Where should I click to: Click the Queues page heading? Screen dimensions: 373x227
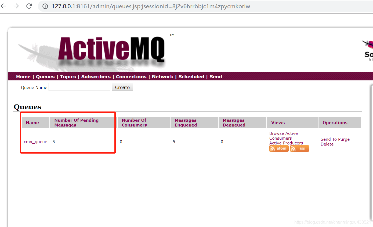coord(27,107)
